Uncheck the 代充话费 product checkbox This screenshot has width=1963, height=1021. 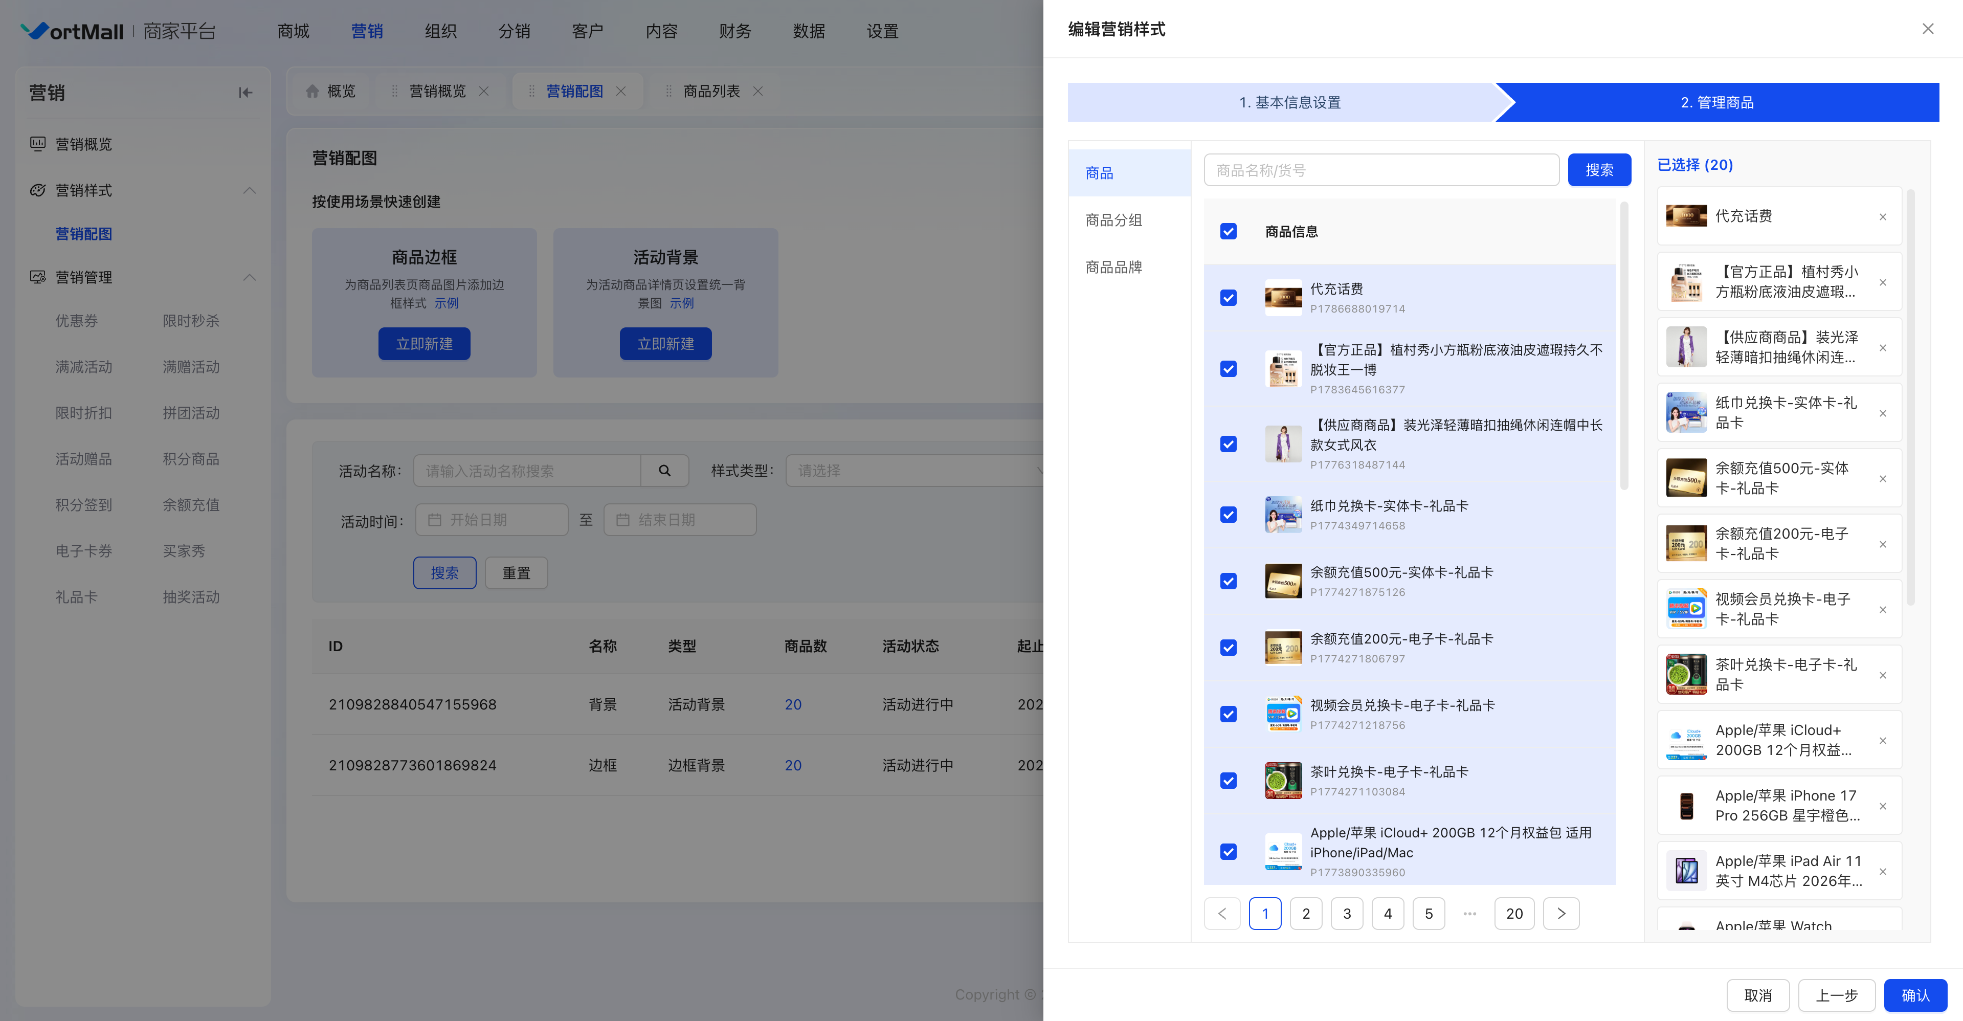click(x=1228, y=298)
